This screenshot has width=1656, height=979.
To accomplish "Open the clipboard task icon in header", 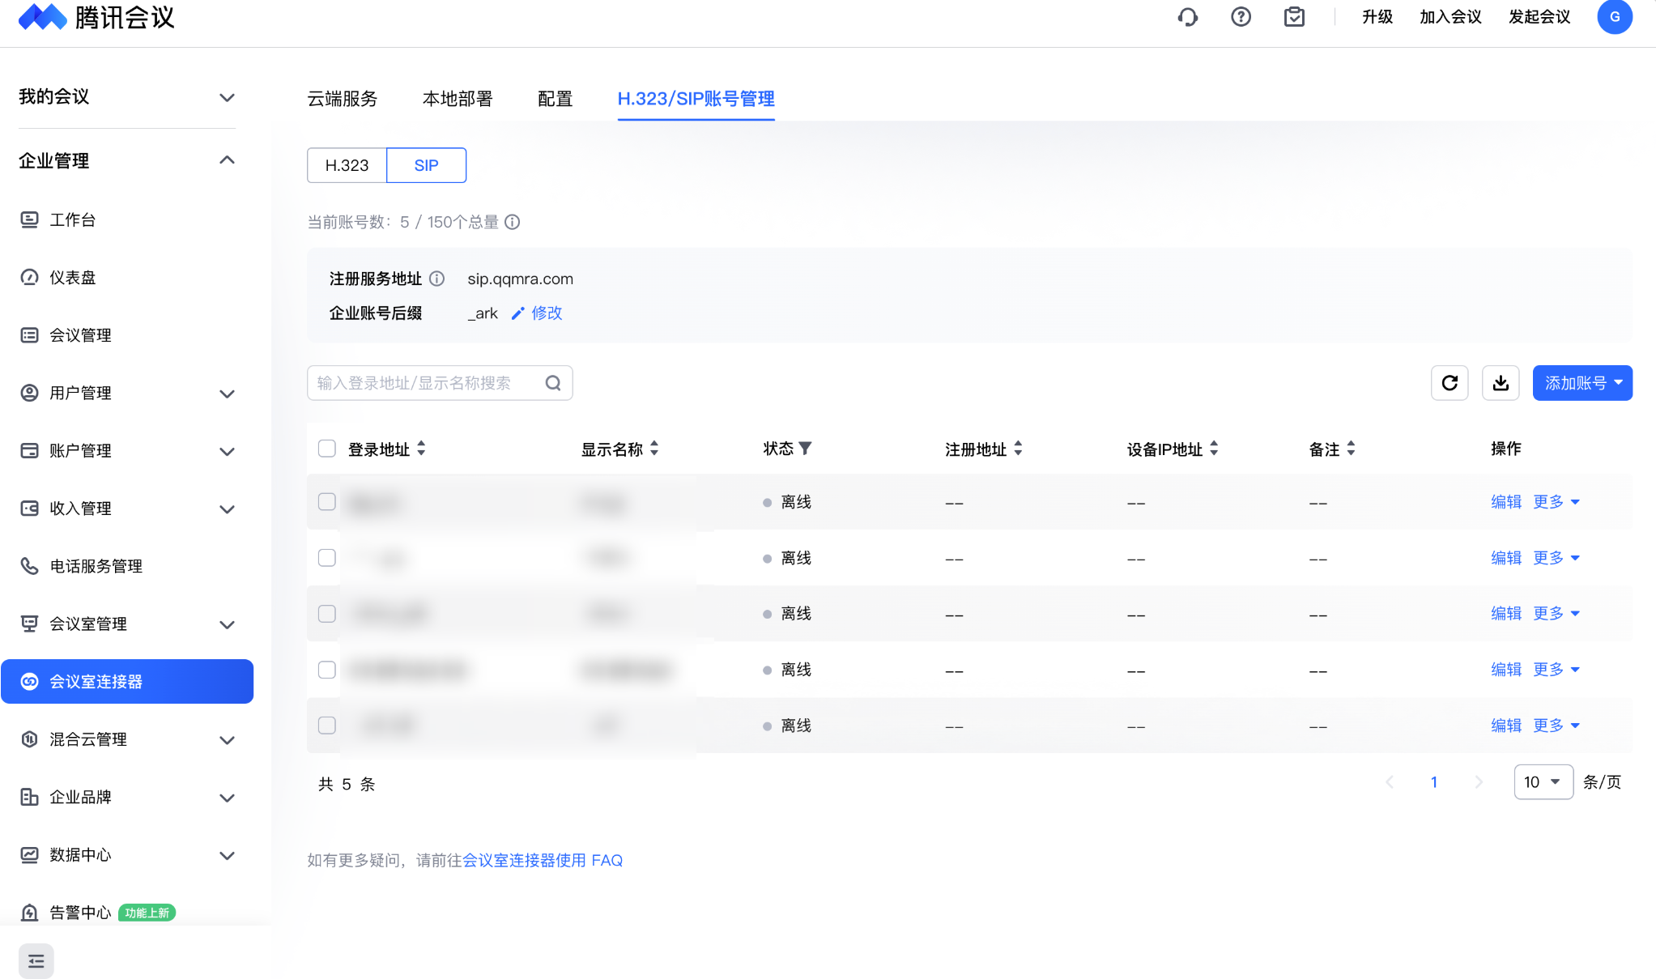I will click(x=1294, y=17).
